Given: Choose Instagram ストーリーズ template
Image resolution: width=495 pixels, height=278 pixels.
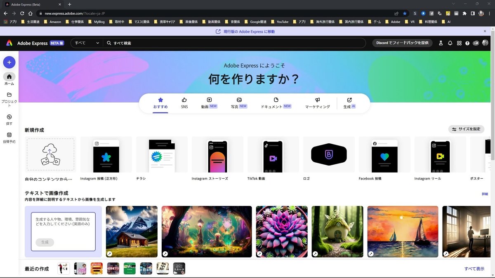Looking at the screenshot, I should 217,159.
